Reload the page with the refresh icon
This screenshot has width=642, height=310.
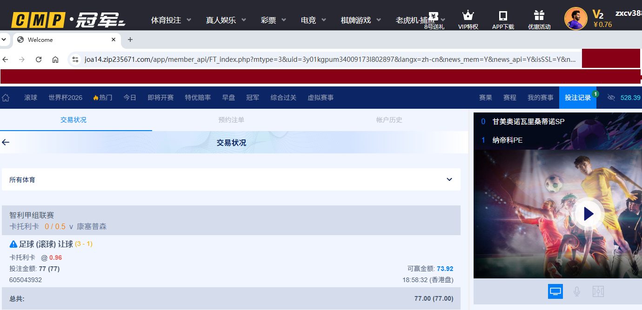[x=39, y=59]
